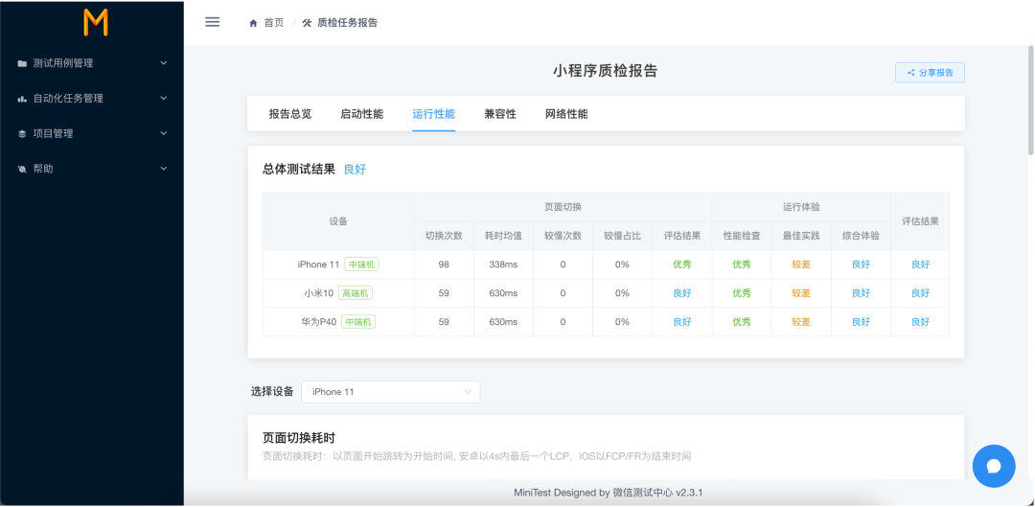The image size is (1035, 507).
Task: Click the 最佳实践 column header
Action: point(801,236)
